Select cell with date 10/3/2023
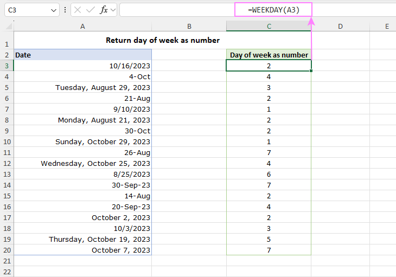This screenshot has height=277, width=396. tap(83, 229)
